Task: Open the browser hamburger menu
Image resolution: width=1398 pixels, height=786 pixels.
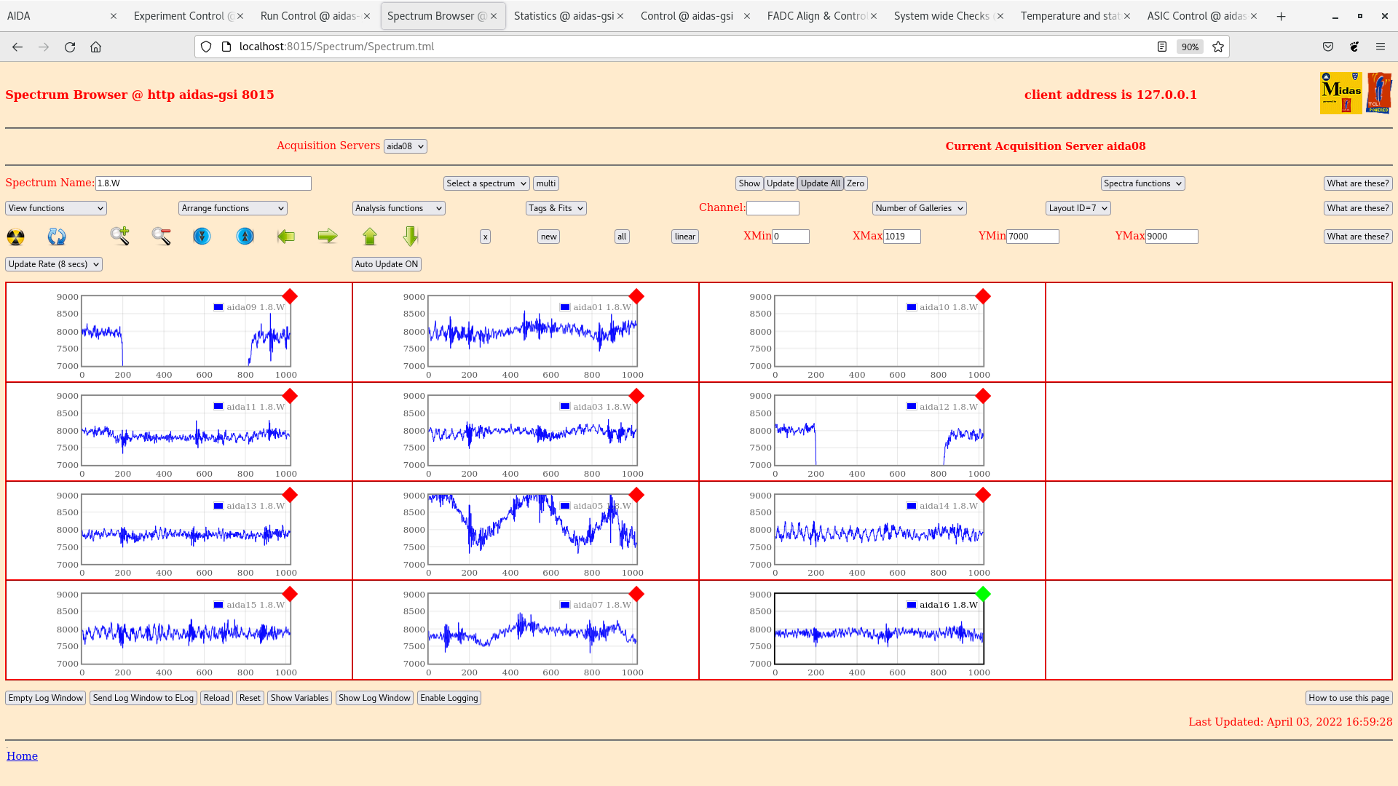Action: click(x=1381, y=47)
